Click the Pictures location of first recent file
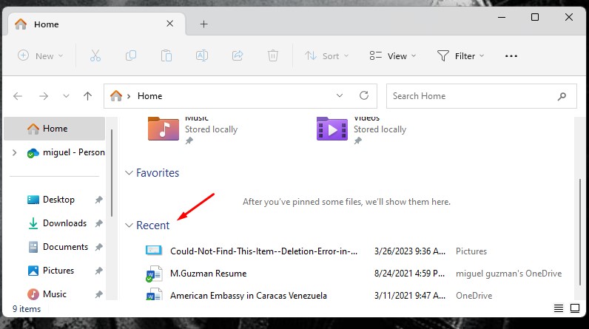589x329 pixels. (471, 251)
